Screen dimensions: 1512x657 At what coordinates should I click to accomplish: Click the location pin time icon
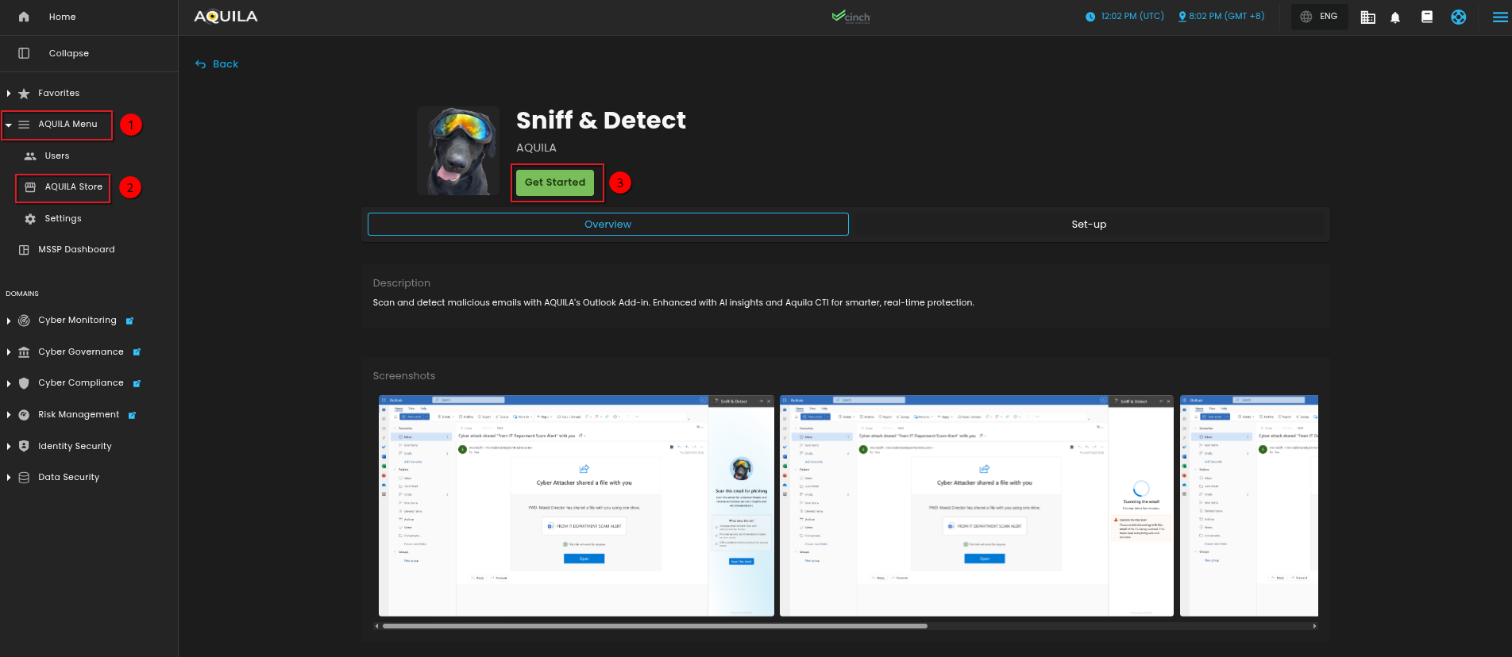pyautogui.click(x=1182, y=17)
